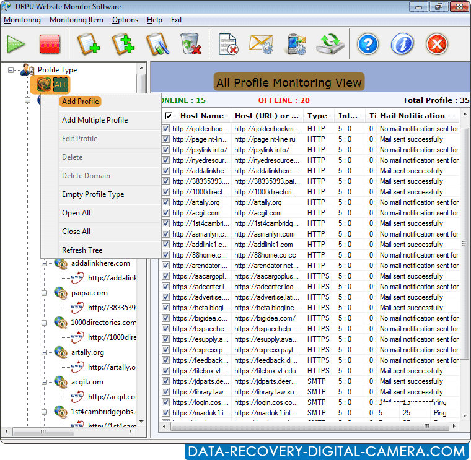Click the table vertical scrollbar down arrow
471x460 pixels.
(x=465, y=416)
